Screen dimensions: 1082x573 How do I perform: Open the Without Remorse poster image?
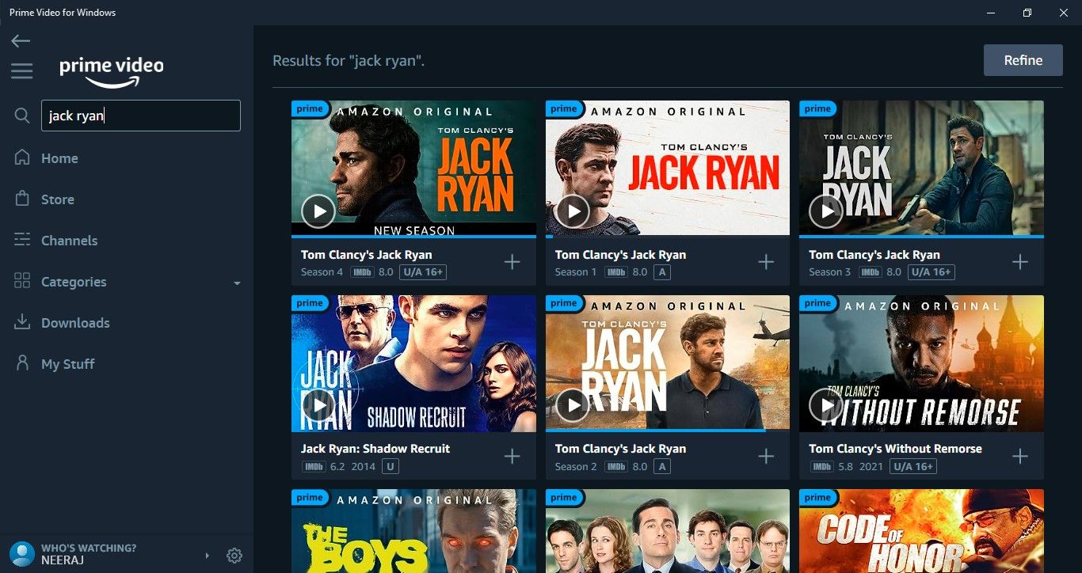pos(921,363)
